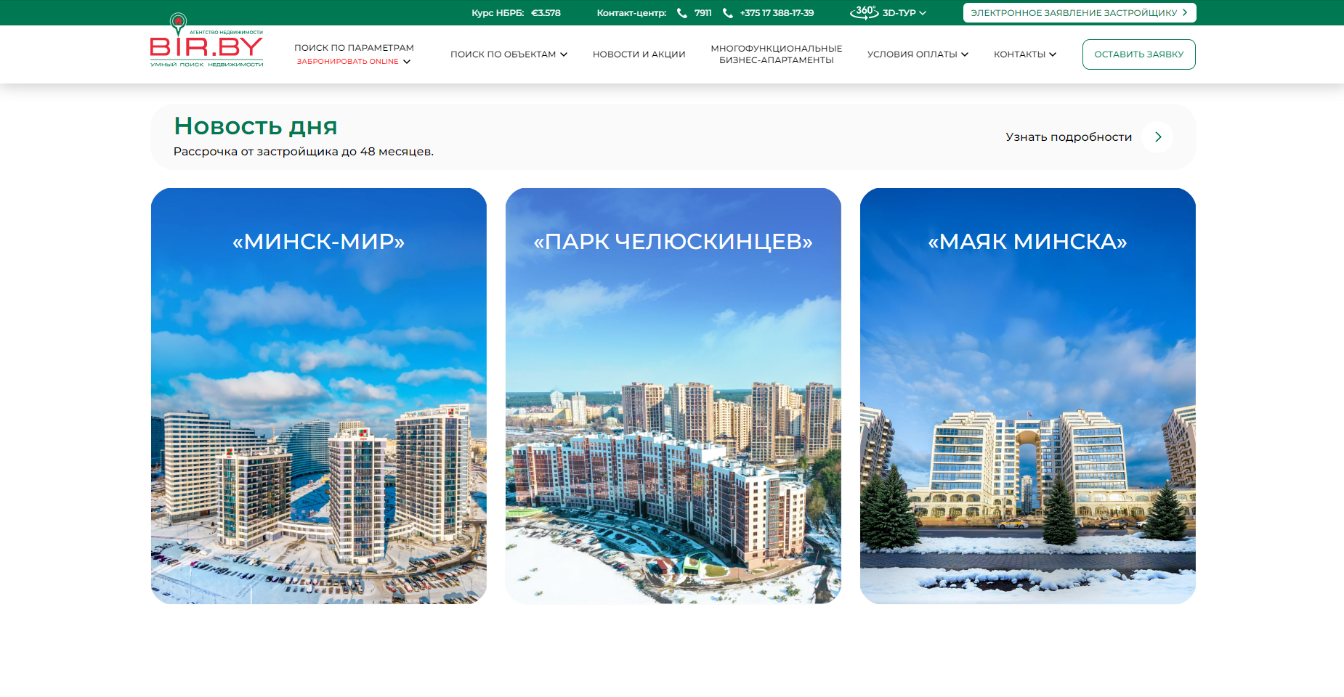Open Новости и акции menu item
Viewport: 1344px width, 697px height.
pyautogui.click(x=639, y=54)
